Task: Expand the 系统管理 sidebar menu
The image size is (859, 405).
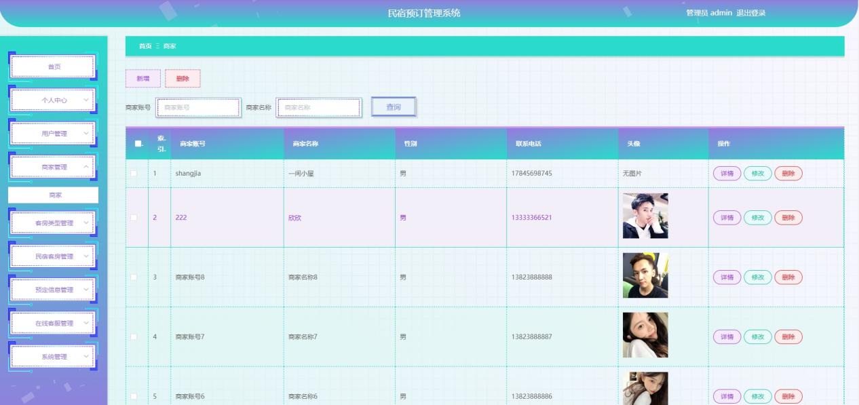Action: coord(53,356)
